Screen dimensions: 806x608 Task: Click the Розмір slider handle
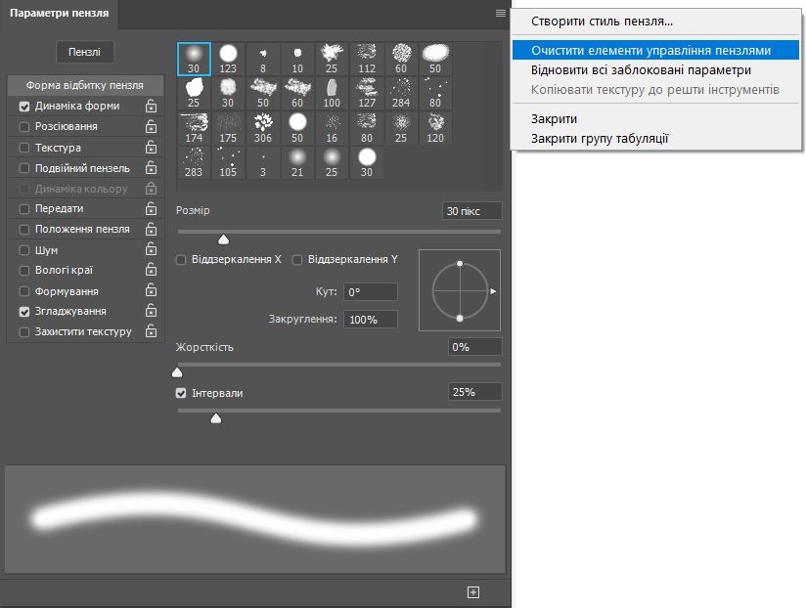click(223, 239)
